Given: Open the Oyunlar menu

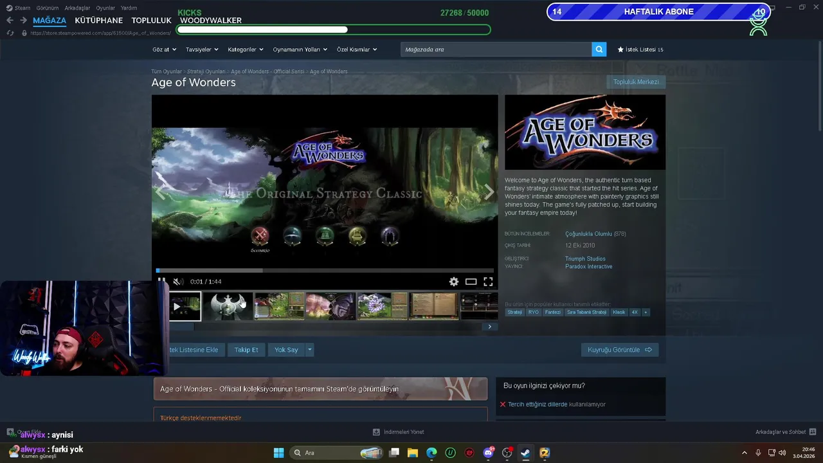Looking at the screenshot, I should (x=105, y=8).
